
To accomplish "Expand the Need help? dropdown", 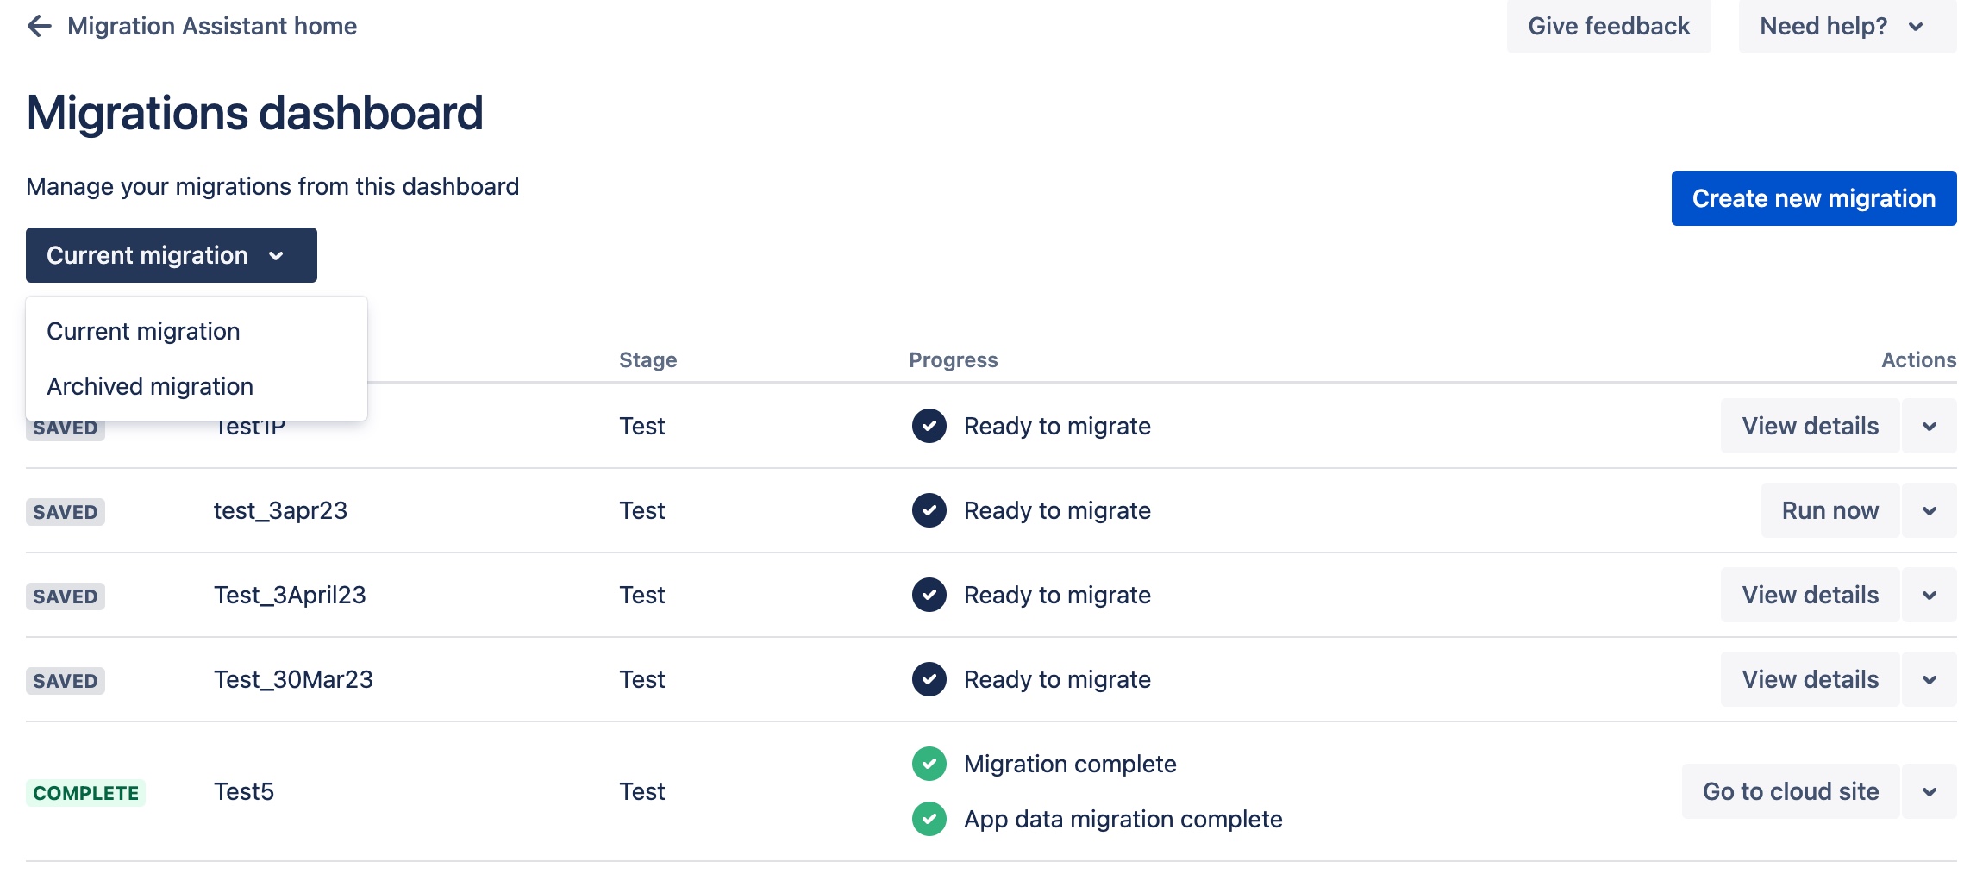I will click(1846, 27).
